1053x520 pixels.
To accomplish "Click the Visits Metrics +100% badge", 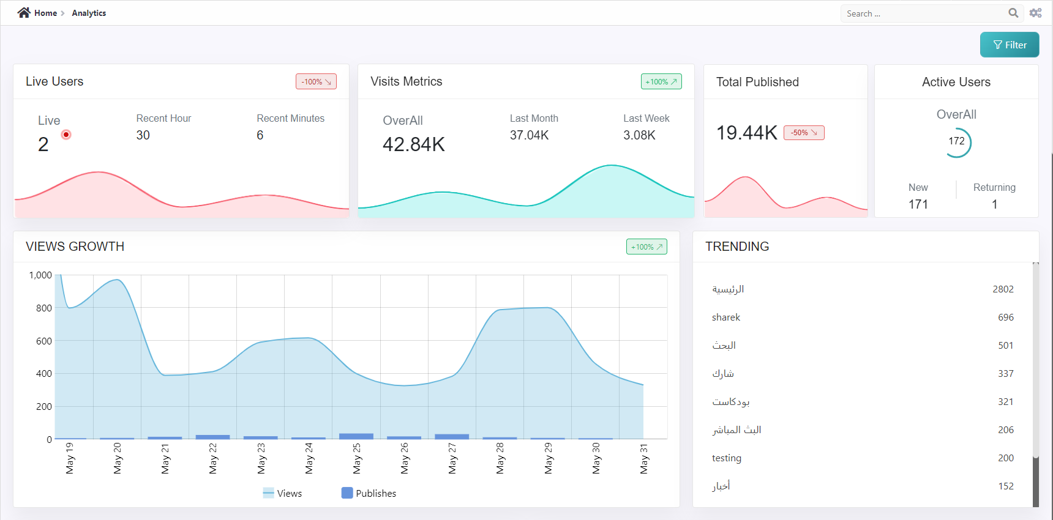I will tap(661, 81).
